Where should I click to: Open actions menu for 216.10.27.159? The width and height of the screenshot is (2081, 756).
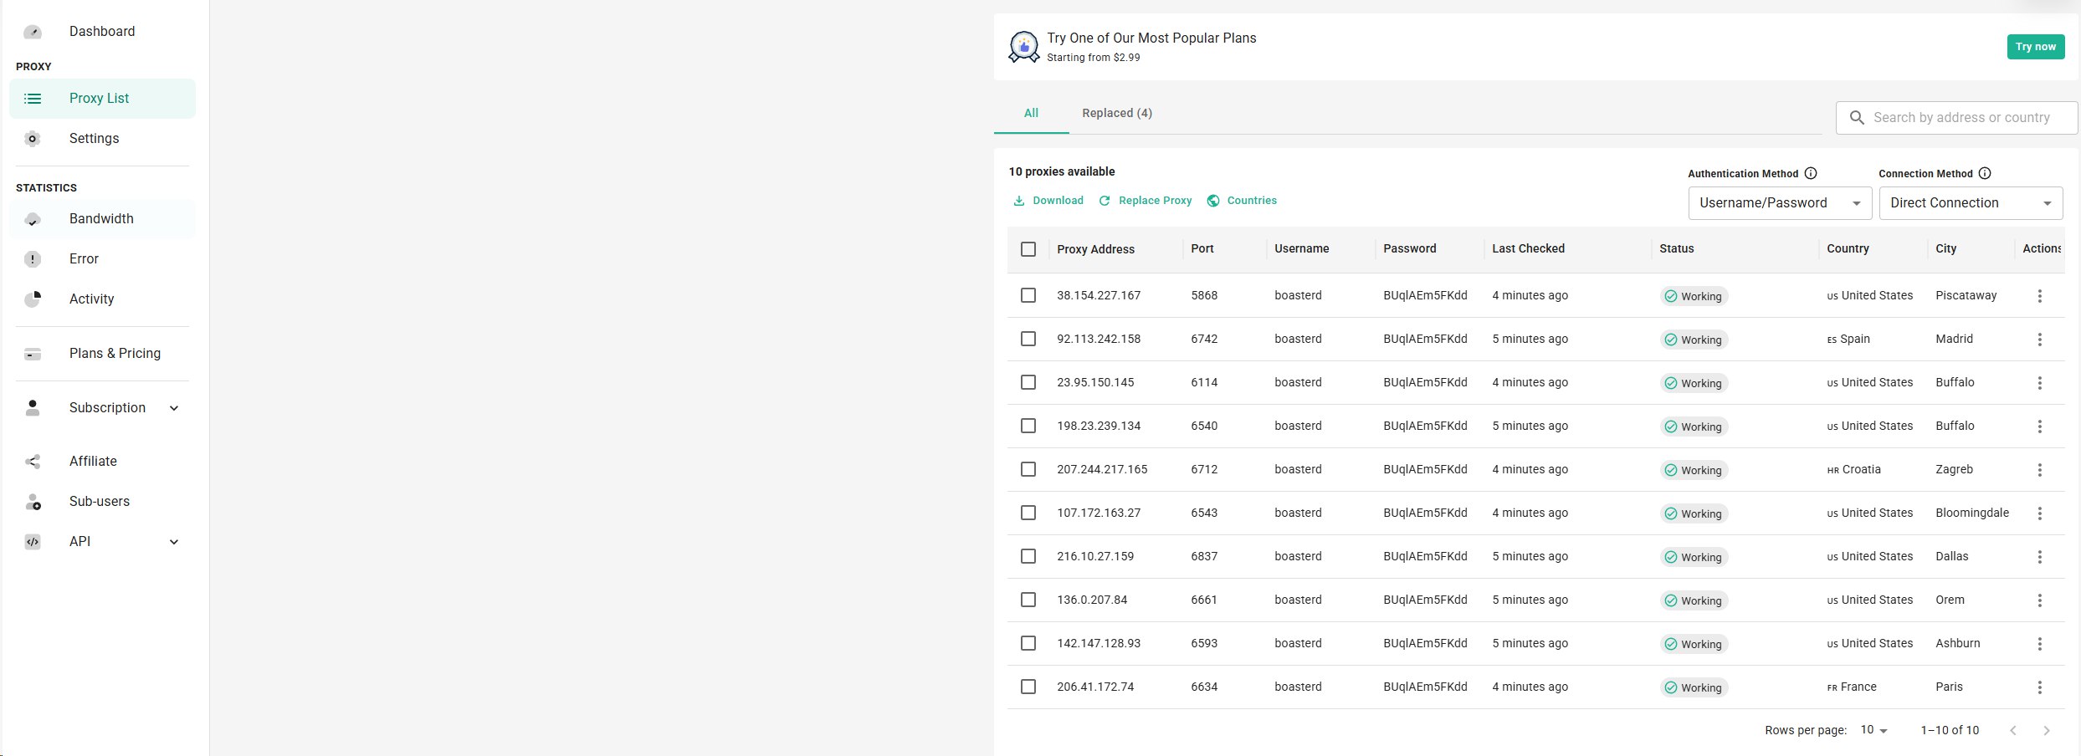click(2040, 557)
